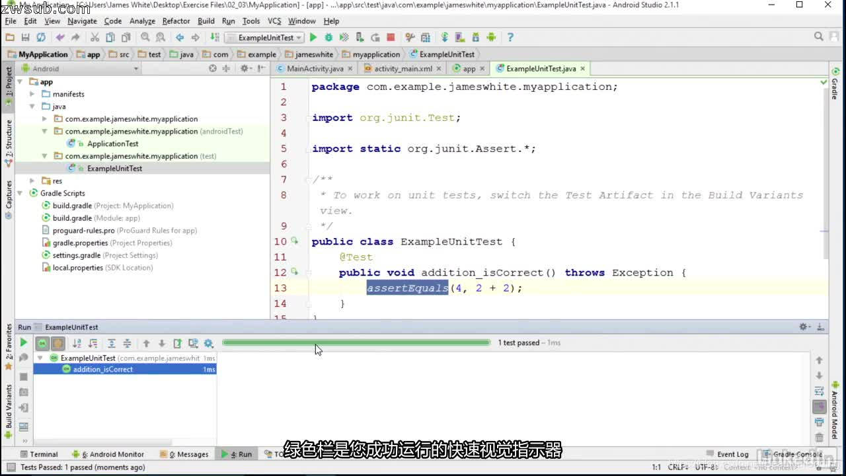This screenshot has height=476, width=846.
Task: Collapse ExampleUnitTest node in test results
Action: [40, 358]
